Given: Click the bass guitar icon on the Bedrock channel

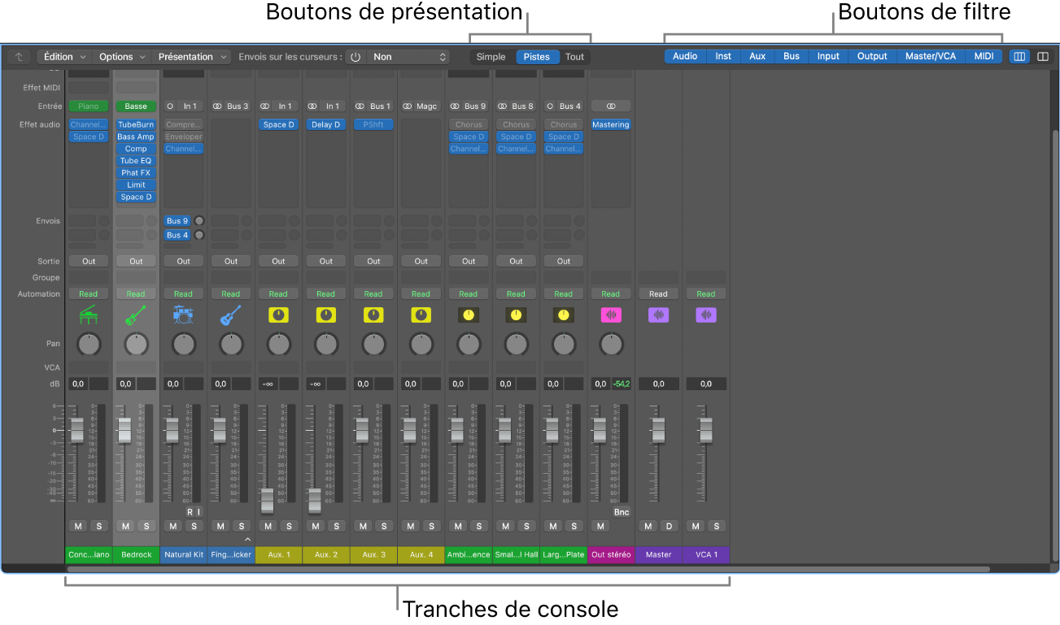Looking at the screenshot, I should [136, 315].
